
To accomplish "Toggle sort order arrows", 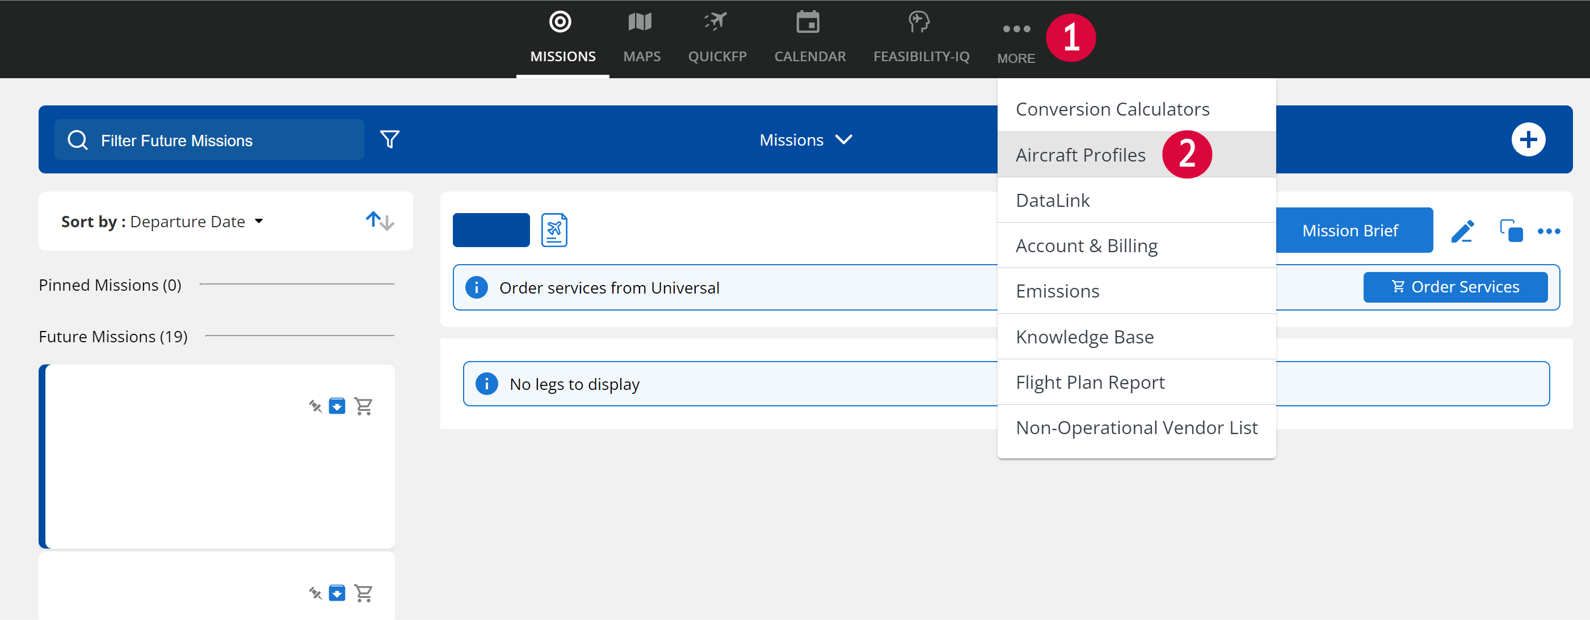I will 380,220.
